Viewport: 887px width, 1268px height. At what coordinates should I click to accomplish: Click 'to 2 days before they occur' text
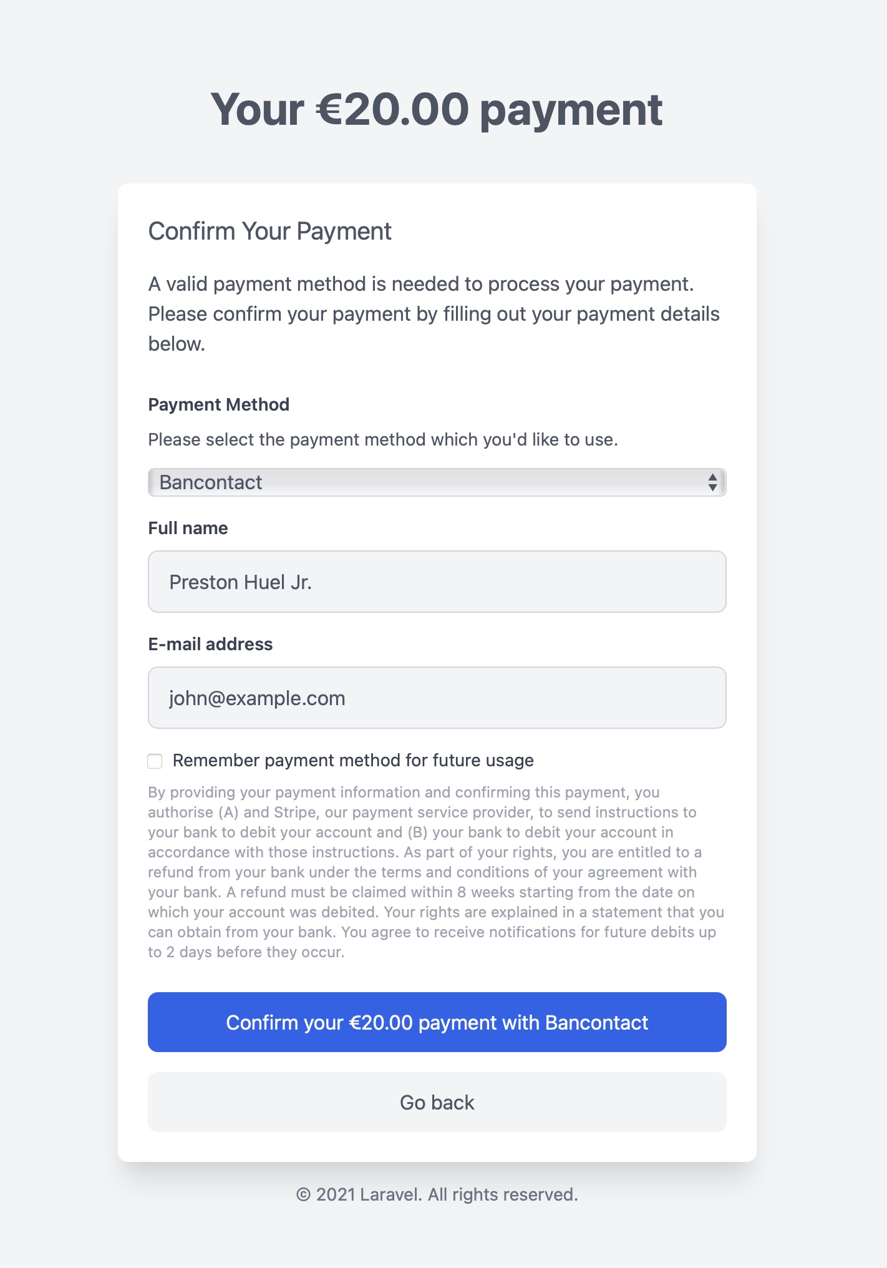246,952
